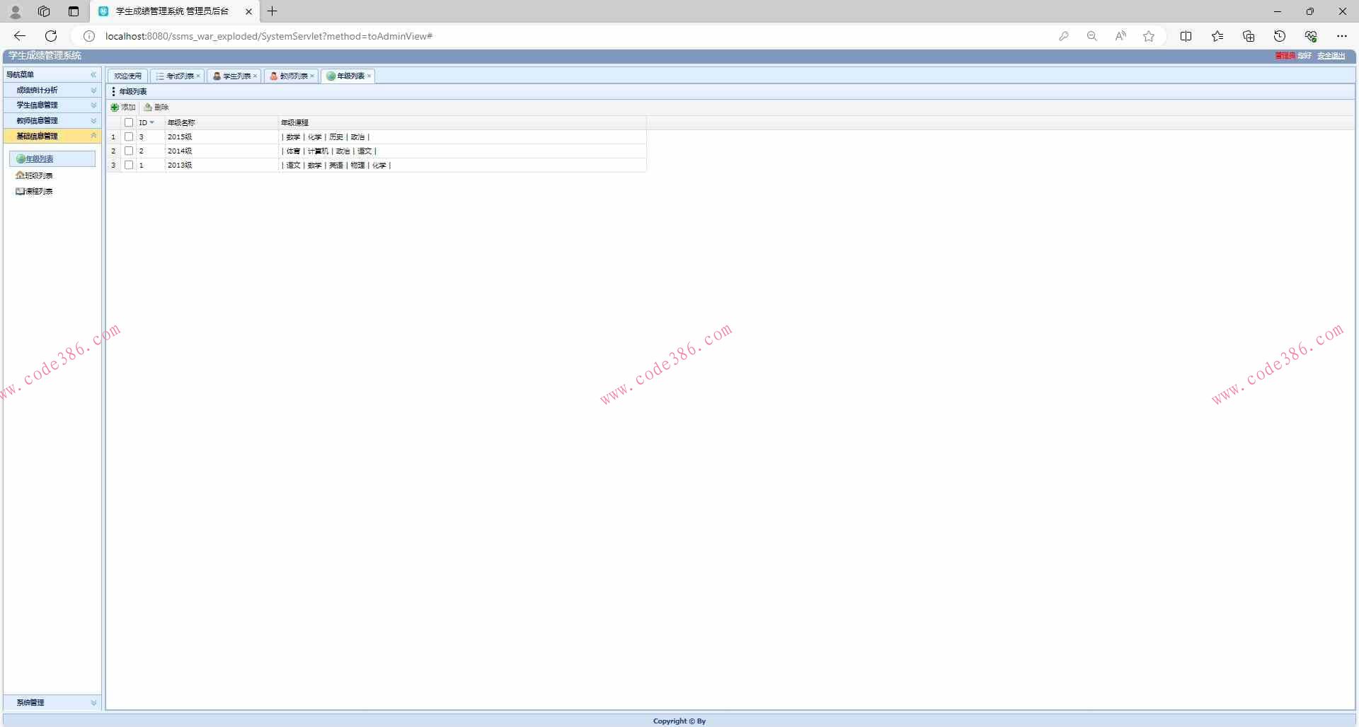This screenshot has height=727, width=1359.
Task: Open the split screen view
Action: point(1186,36)
